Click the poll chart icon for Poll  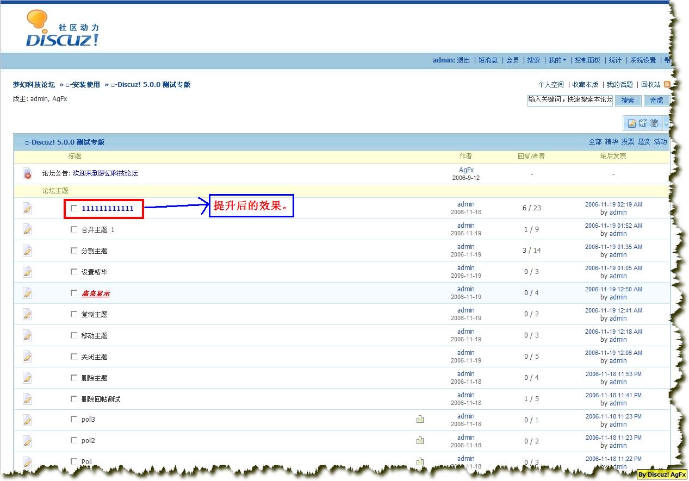click(420, 461)
